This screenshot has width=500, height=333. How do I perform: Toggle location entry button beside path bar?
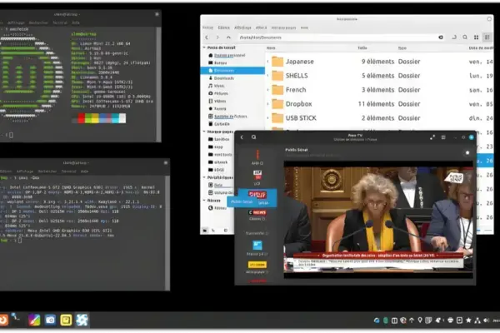454,37
